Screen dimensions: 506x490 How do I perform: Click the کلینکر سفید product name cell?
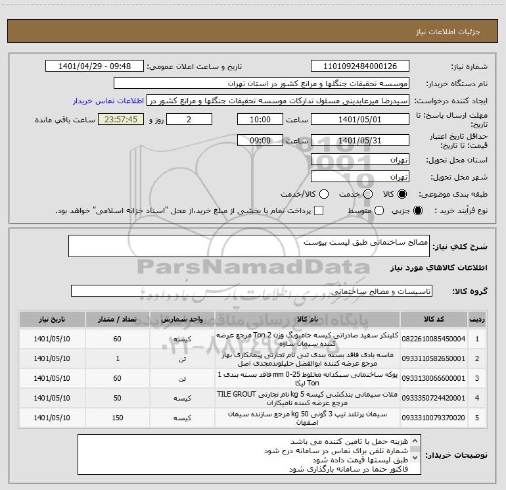(308, 339)
